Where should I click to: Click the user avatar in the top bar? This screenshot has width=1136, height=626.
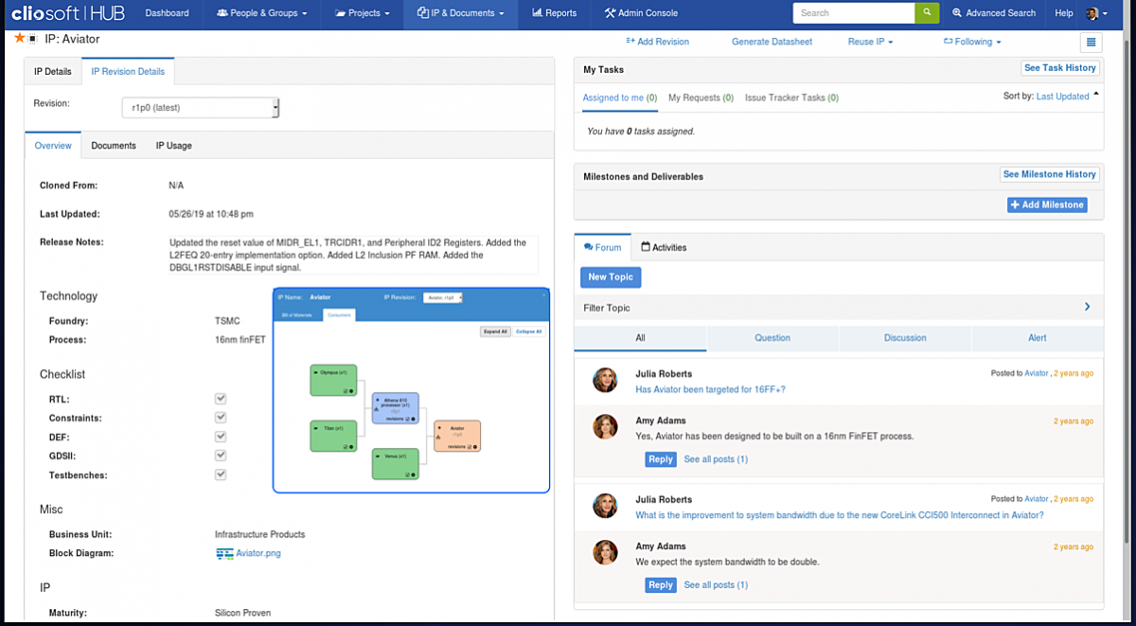[x=1094, y=13]
